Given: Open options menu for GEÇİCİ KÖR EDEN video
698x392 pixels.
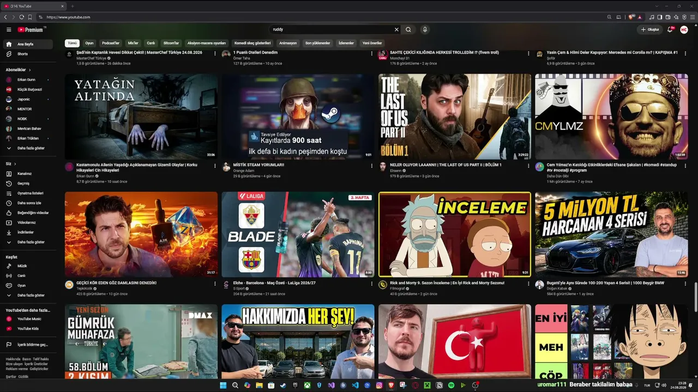Looking at the screenshot, I should pos(215,284).
